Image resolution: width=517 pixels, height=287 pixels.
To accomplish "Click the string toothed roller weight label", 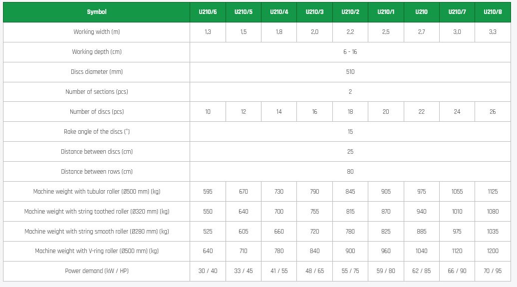I will click(x=96, y=212).
